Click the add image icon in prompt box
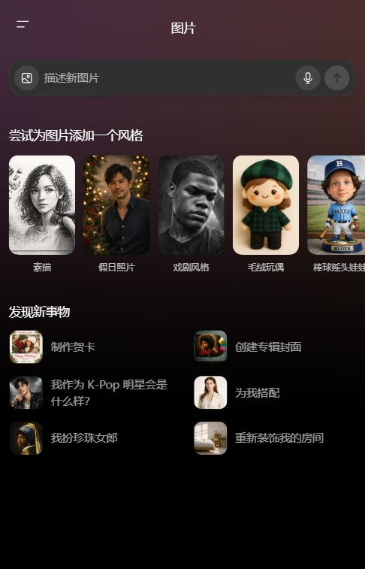Screen dimensions: 365x569 [x=26, y=78]
